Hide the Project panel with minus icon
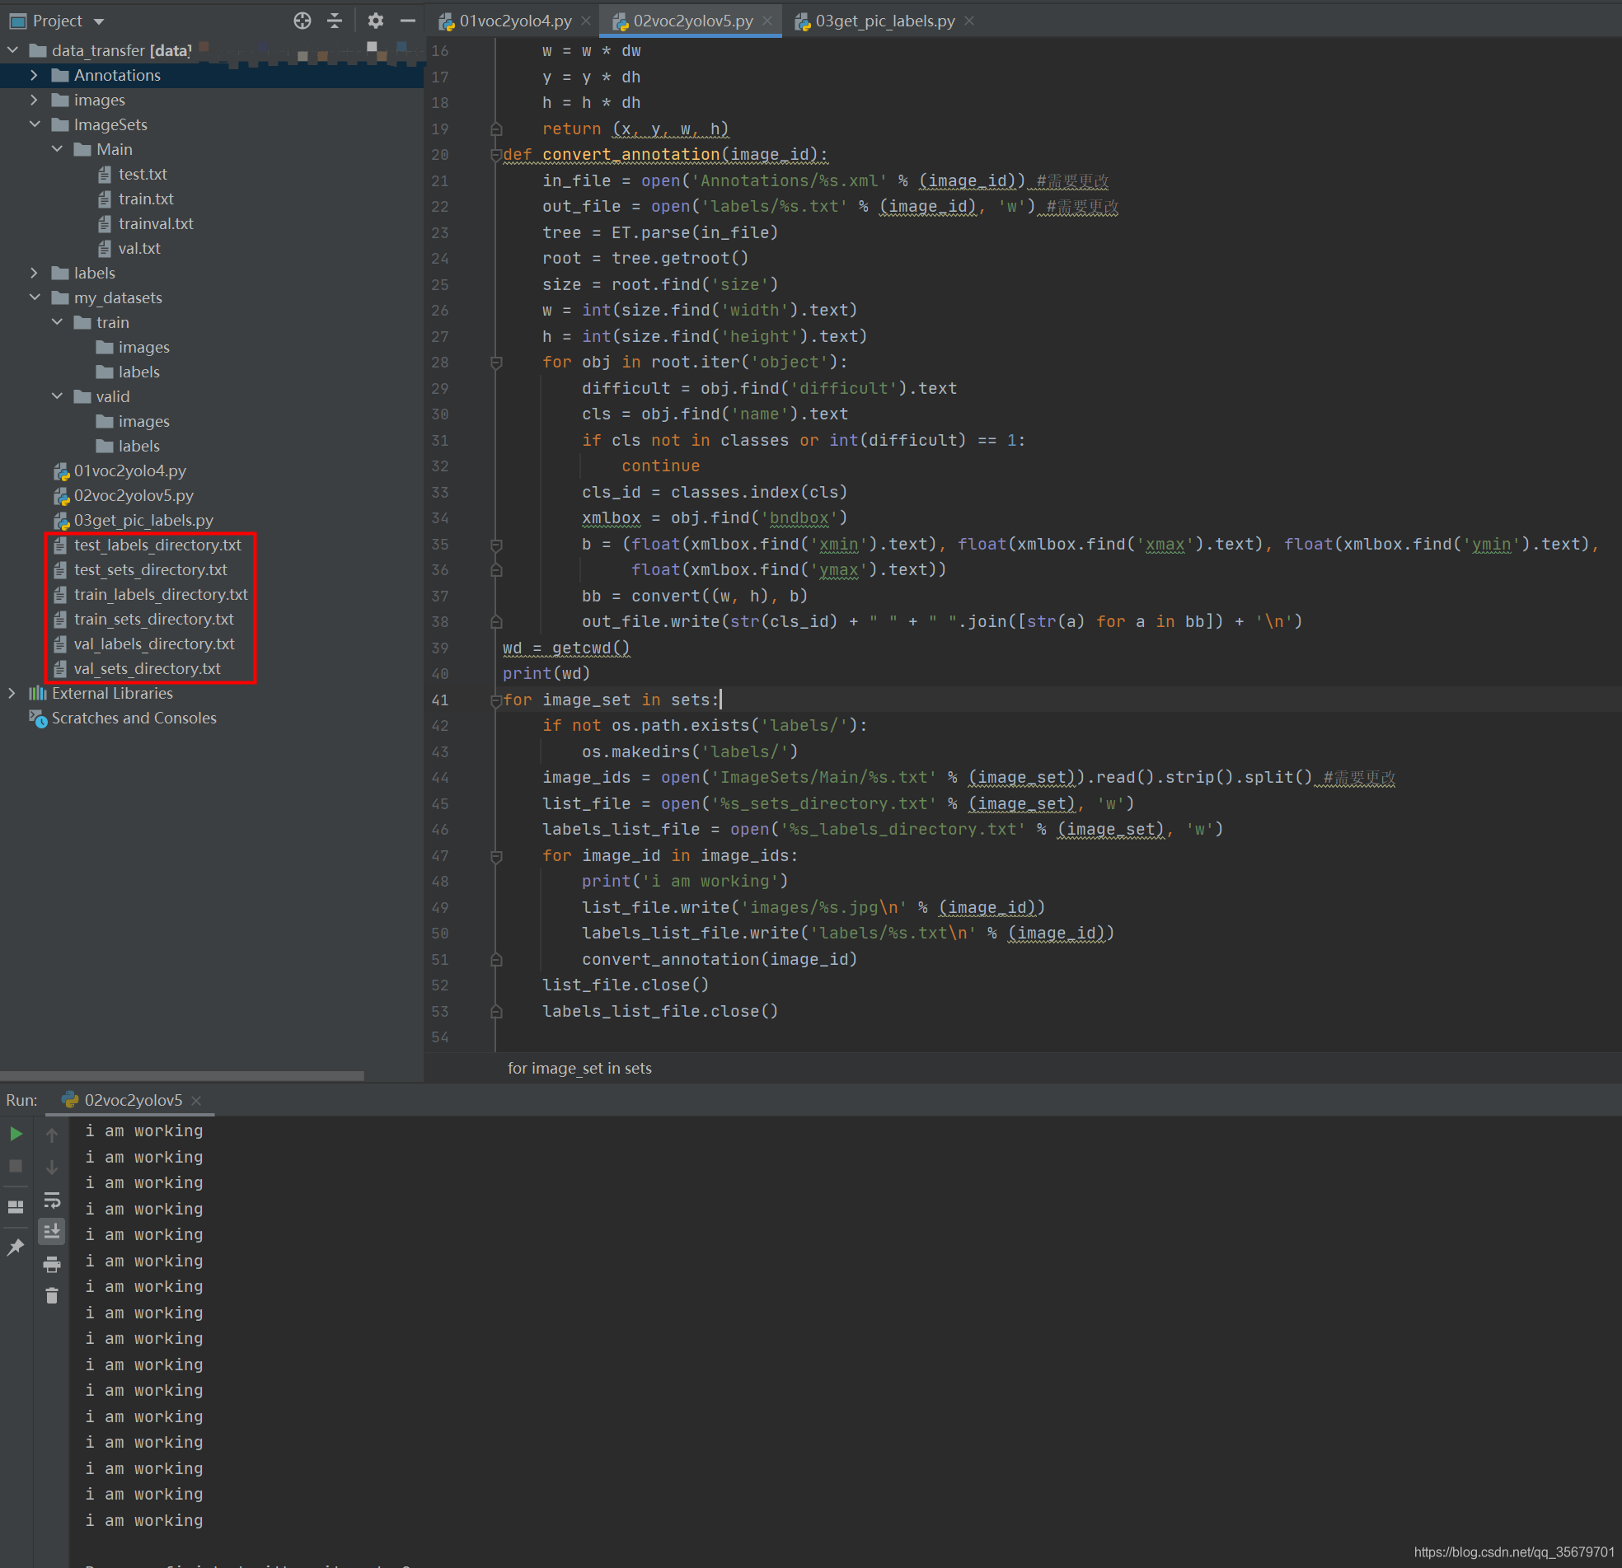The height and width of the screenshot is (1568, 1622). [x=407, y=21]
